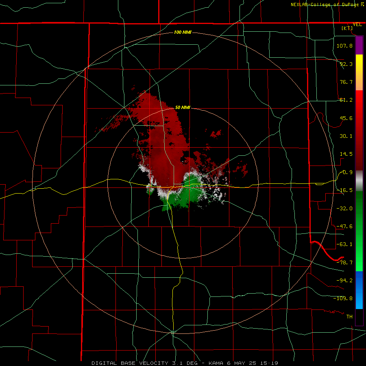Click the -63.1 legend value
This screenshot has width=366, height=366.
tap(344, 244)
